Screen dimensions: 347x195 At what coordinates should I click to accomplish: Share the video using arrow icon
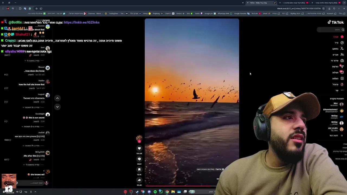pyautogui.click(x=139, y=180)
